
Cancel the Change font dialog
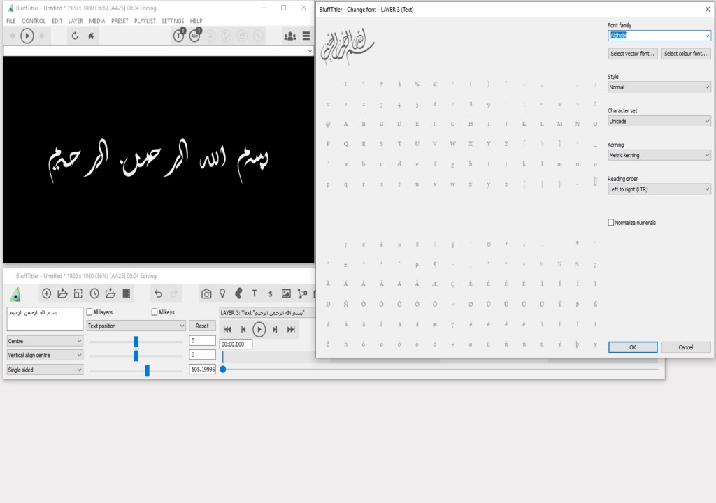coord(686,347)
